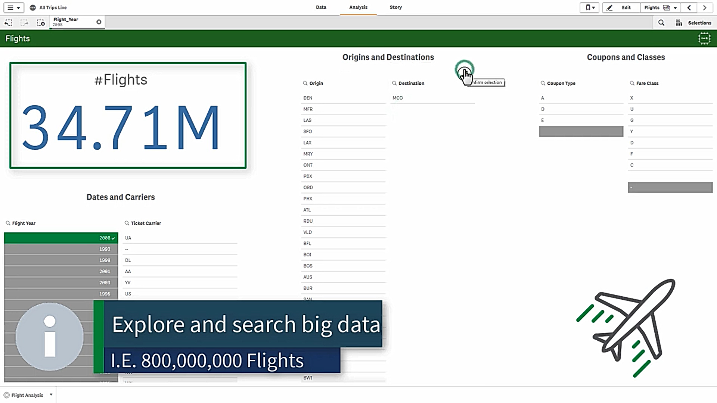Select Fare Class F

(x=670, y=154)
